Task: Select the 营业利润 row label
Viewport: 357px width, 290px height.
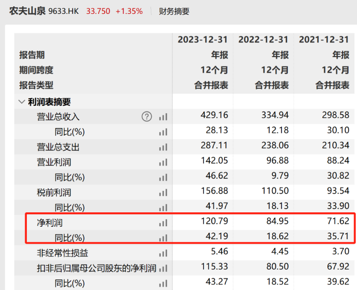Action: coord(54,162)
